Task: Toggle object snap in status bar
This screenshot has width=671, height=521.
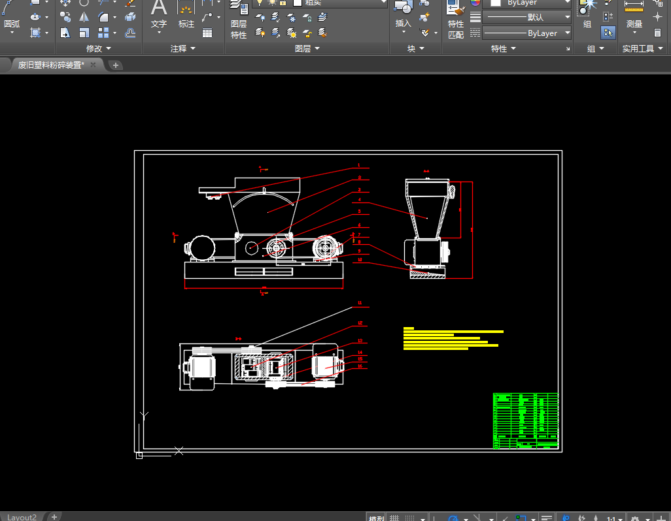Action: coord(521,518)
